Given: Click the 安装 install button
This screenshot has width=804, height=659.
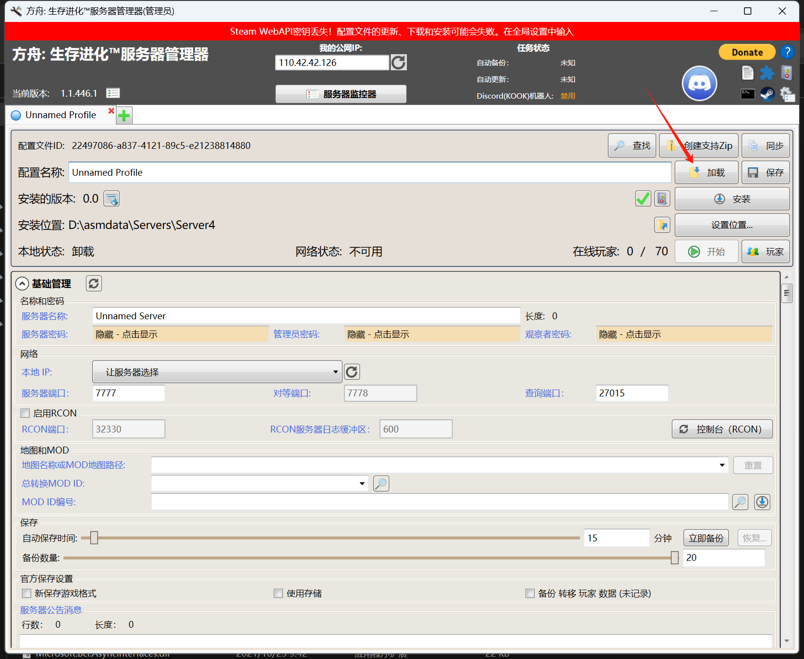Looking at the screenshot, I should pyautogui.click(x=732, y=199).
